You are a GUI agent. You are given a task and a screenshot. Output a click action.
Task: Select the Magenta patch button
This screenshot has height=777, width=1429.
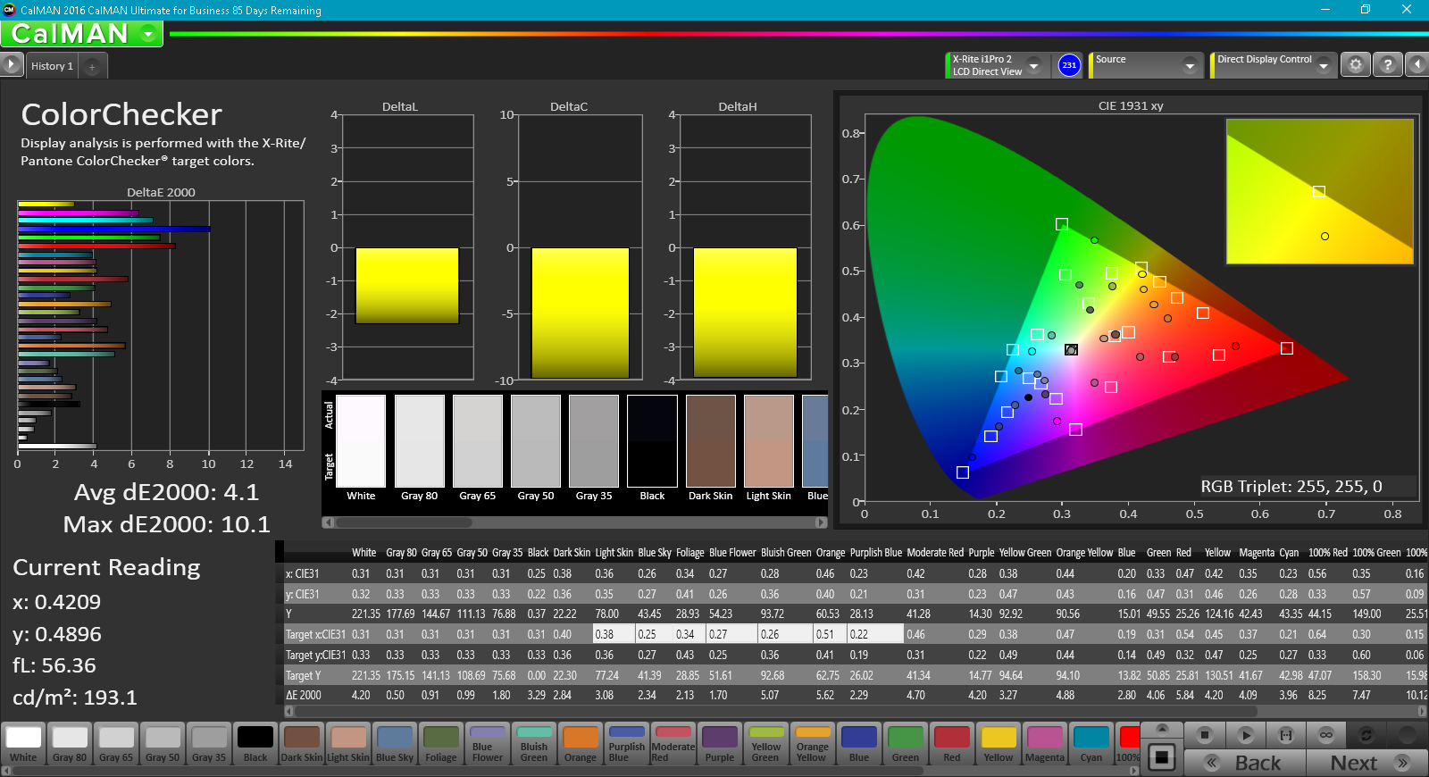click(1045, 744)
